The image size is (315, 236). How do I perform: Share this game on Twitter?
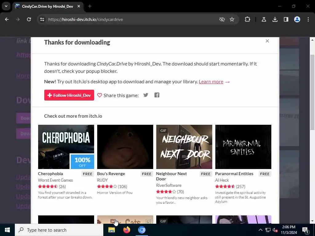pyautogui.click(x=146, y=95)
